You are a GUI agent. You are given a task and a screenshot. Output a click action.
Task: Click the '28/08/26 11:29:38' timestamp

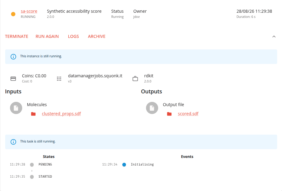point(254,11)
